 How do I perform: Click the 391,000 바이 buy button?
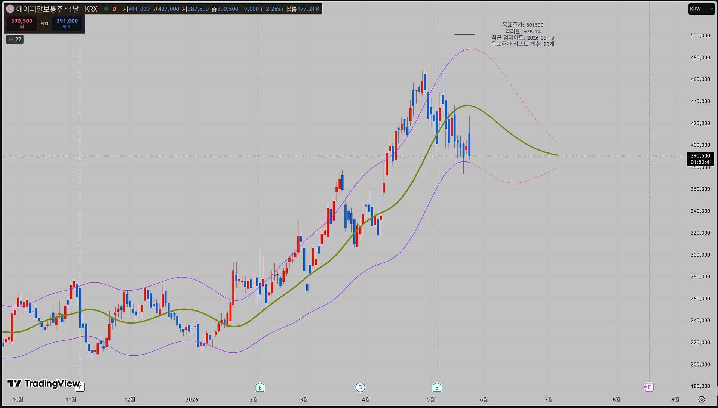(x=67, y=24)
